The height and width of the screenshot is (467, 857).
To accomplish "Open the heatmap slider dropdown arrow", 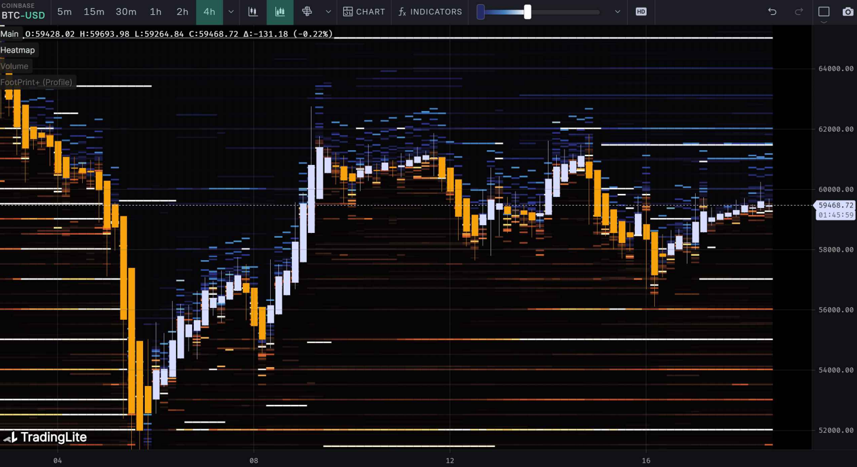I will click(618, 12).
